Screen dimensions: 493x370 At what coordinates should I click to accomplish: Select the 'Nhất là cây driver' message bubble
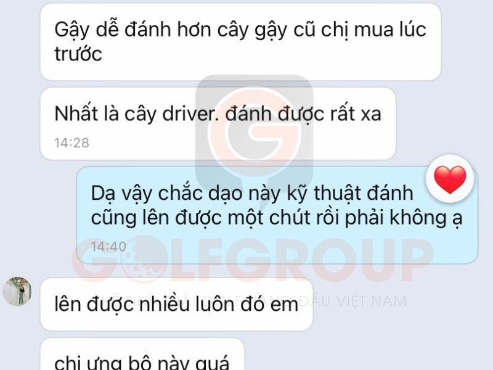[x=218, y=124]
